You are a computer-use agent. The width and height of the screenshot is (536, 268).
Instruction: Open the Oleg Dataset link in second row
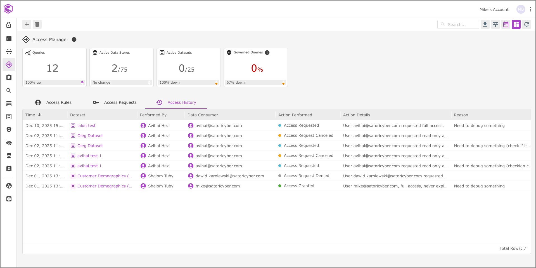90,136
